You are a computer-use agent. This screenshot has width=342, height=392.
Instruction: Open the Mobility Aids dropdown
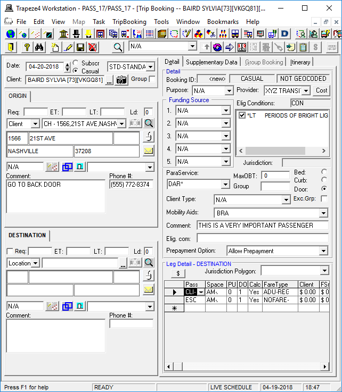click(323, 213)
